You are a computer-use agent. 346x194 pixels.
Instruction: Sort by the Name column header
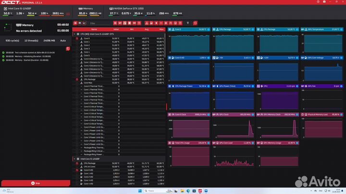94,30
